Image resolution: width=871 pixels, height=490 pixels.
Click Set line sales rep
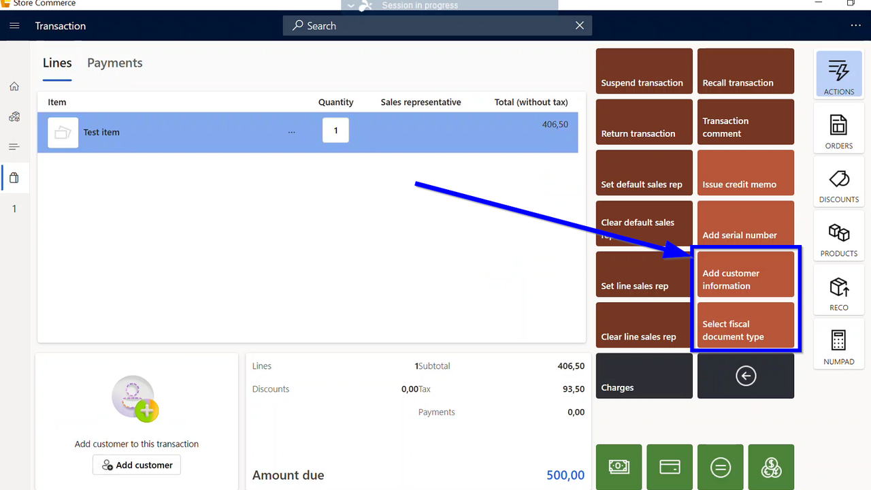click(644, 274)
